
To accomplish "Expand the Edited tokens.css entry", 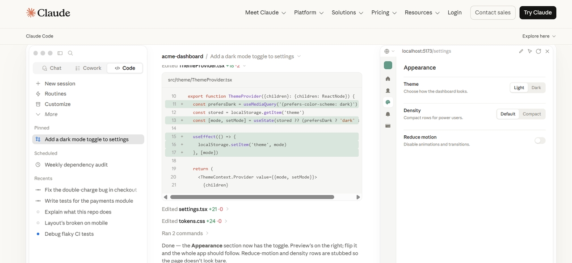I will [194, 221].
